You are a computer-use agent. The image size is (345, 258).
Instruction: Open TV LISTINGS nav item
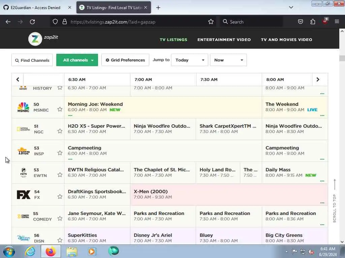click(174, 40)
